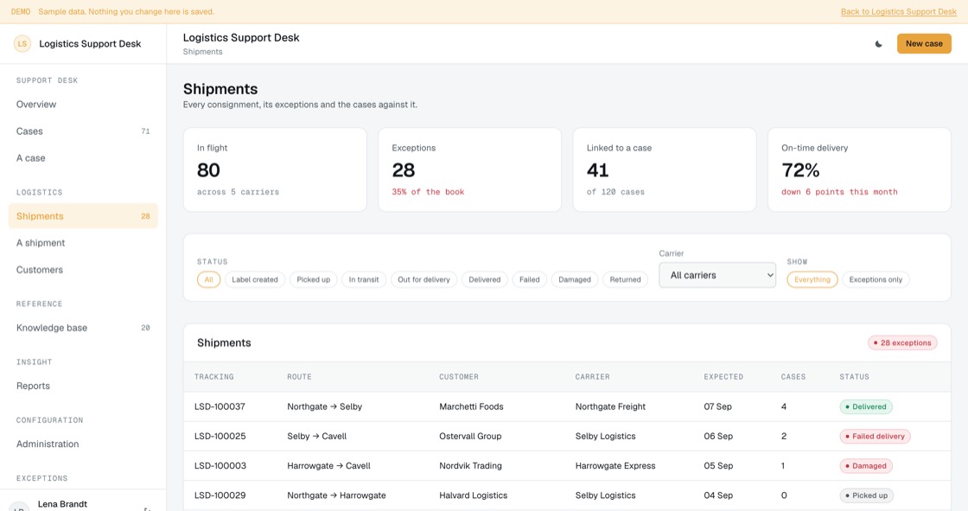The height and width of the screenshot is (511, 968).
Task: Click the Damaged status badge
Action: click(865, 466)
